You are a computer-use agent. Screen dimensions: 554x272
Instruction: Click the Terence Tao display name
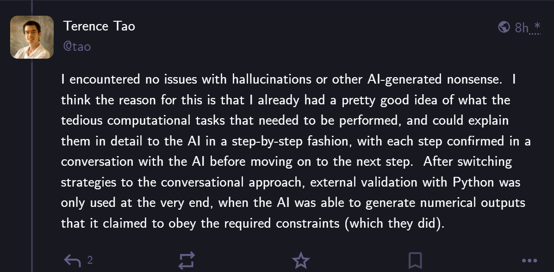(100, 26)
